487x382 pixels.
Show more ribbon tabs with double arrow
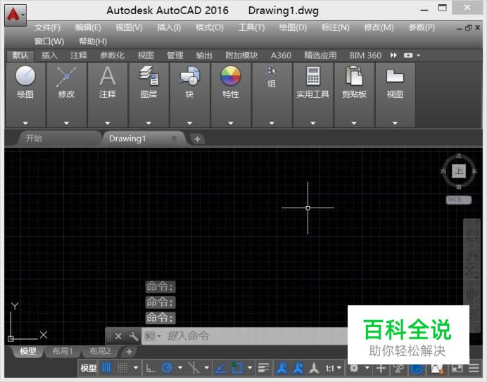(x=393, y=56)
